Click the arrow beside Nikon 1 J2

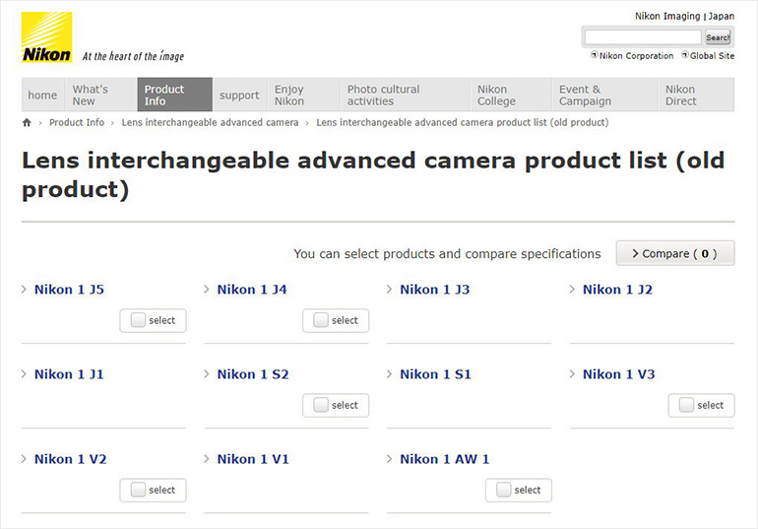(573, 290)
